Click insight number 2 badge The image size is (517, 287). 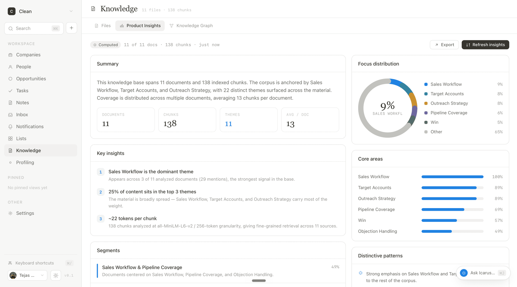click(101, 192)
